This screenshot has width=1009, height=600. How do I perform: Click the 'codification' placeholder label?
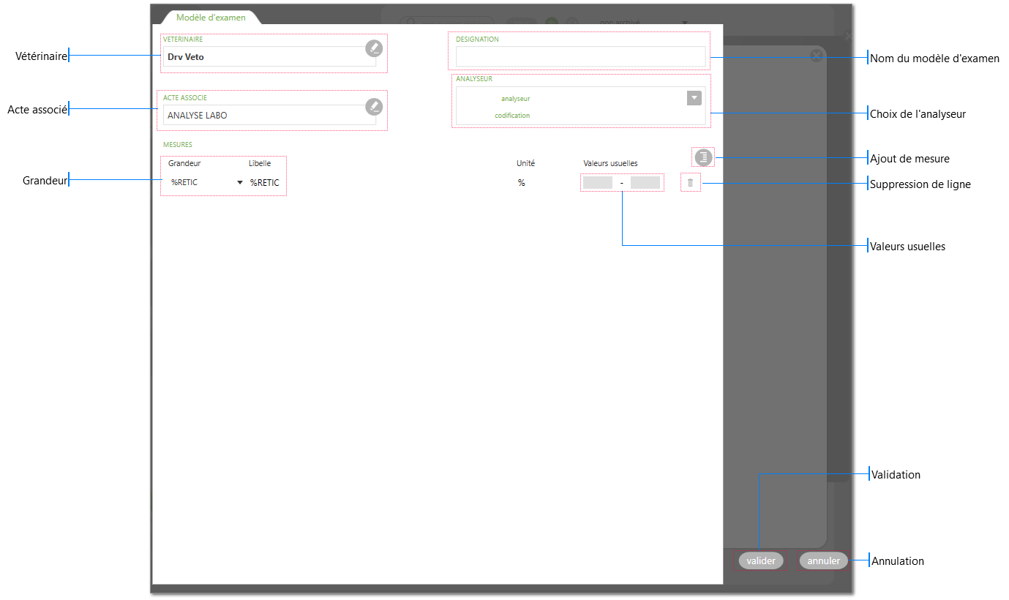tap(512, 115)
